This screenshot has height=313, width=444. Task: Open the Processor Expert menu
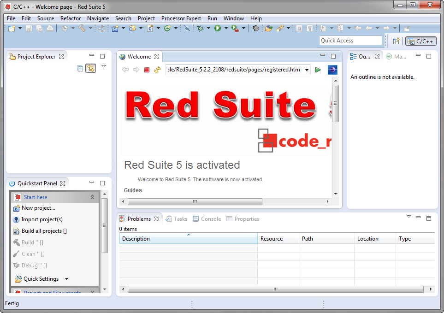pyautogui.click(x=181, y=18)
